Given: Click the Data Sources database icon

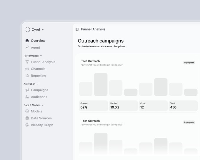Looking at the screenshot, I should (27, 118).
